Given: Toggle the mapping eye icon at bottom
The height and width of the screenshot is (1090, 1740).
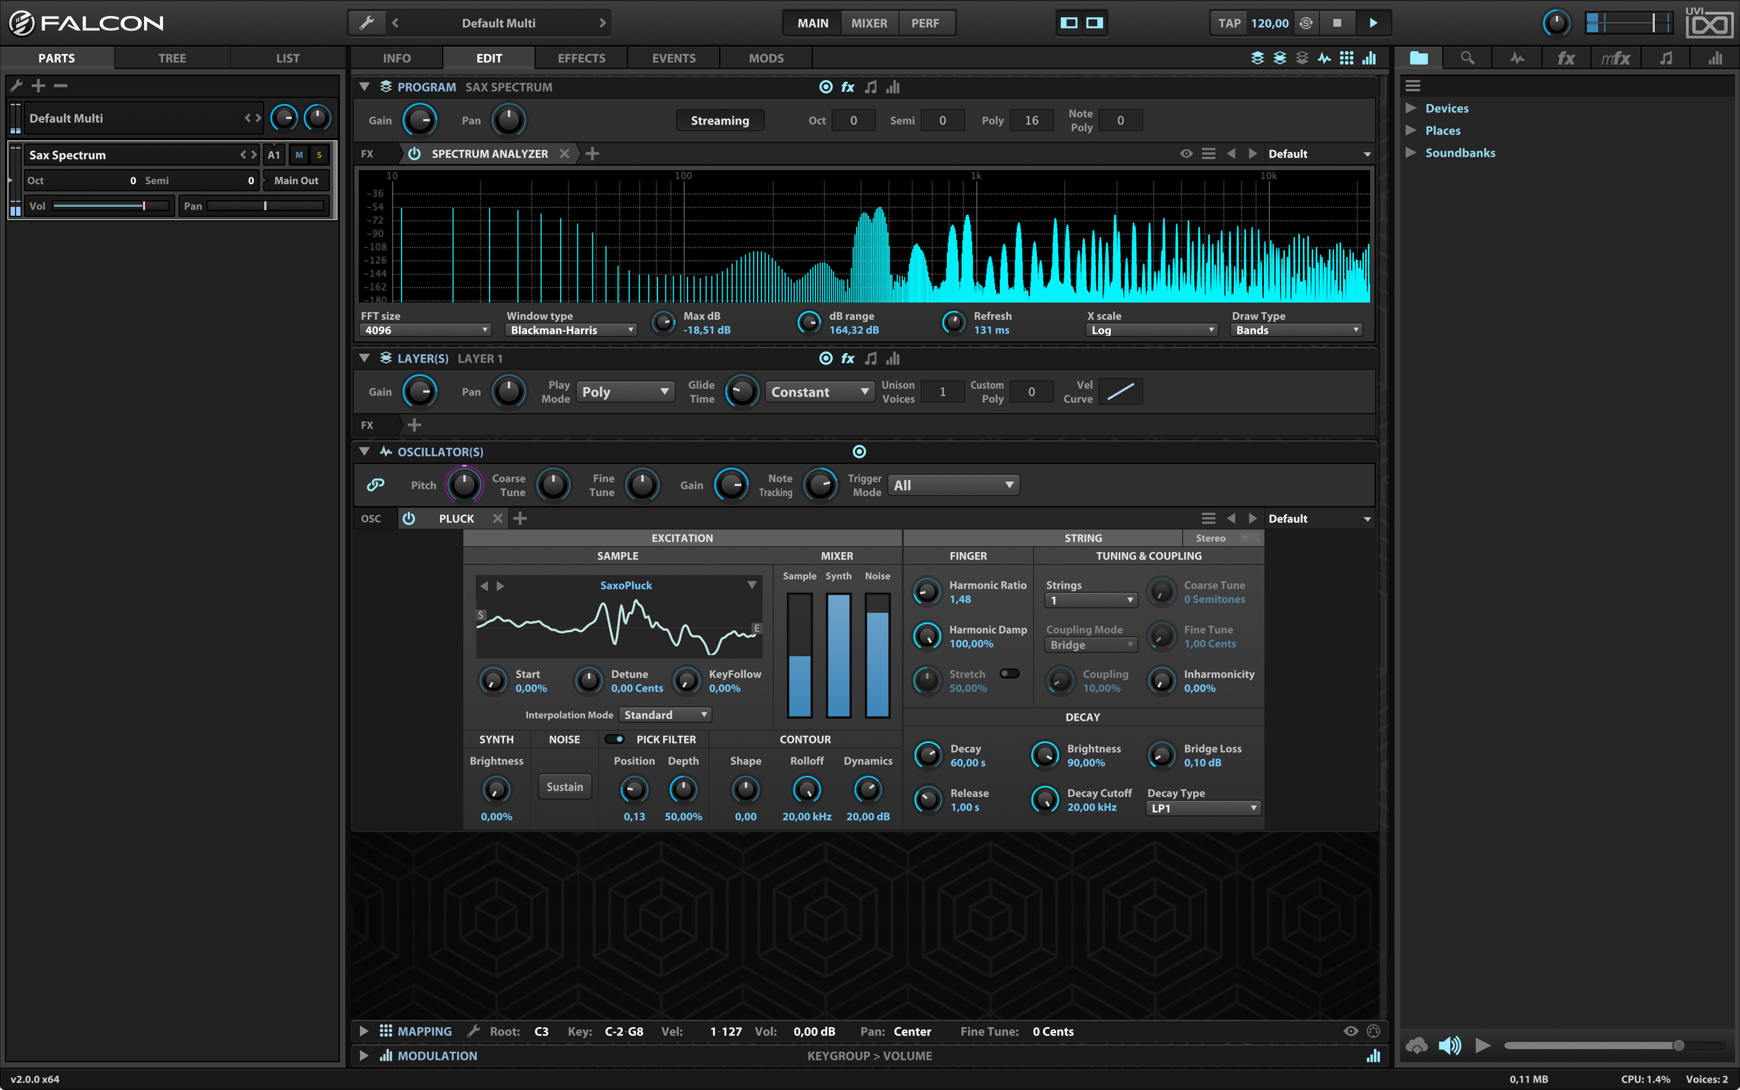Looking at the screenshot, I should tap(1351, 1032).
